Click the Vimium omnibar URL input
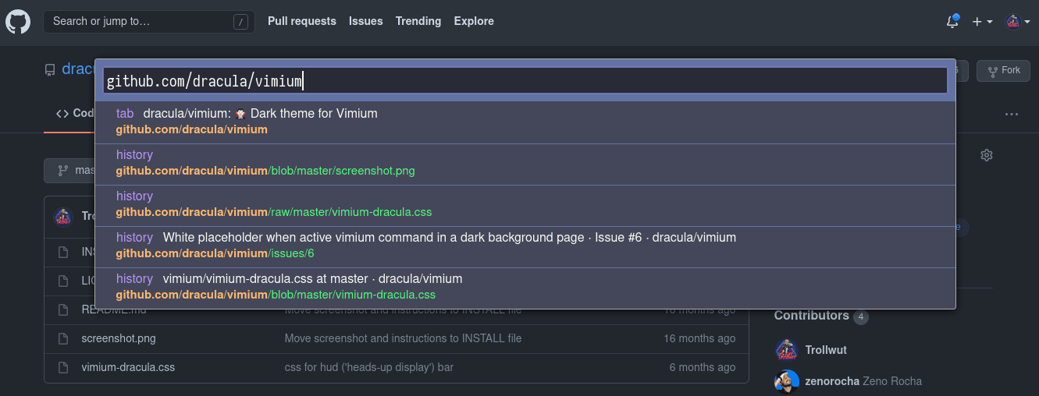 pos(525,80)
